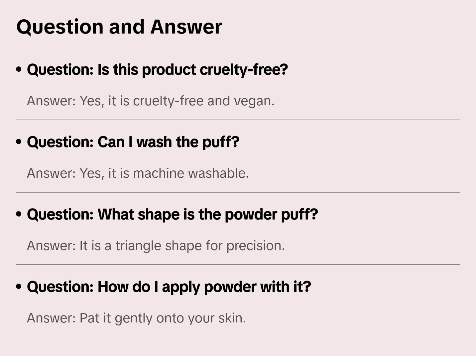Click the word "Answer" in the page heading
Viewport: 476px width, 356px height.
(186, 27)
